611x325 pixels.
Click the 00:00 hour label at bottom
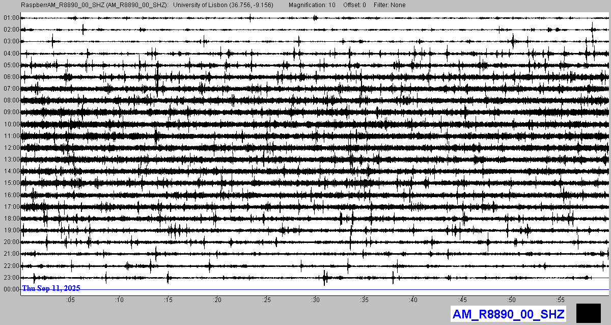(x=11, y=289)
